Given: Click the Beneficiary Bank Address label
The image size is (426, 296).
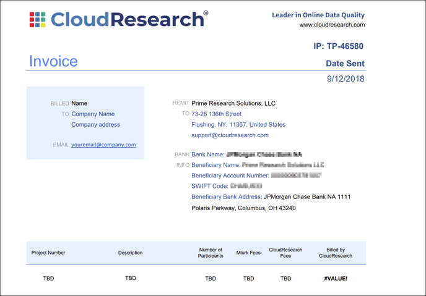Looking at the screenshot, I should tap(227, 197).
